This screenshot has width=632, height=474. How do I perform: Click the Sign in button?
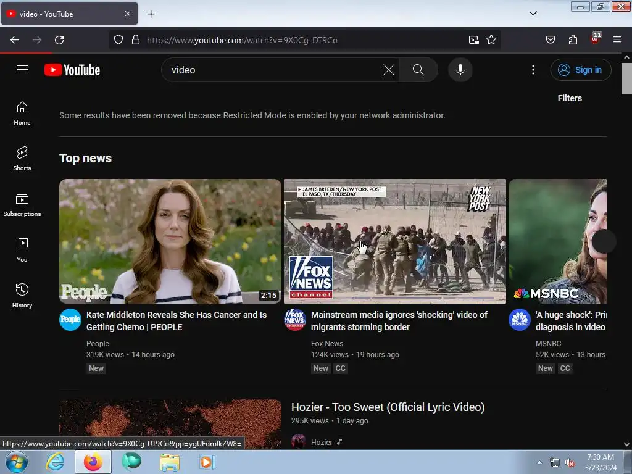point(580,70)
